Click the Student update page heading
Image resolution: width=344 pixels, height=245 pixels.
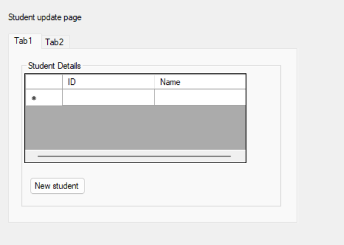pyautogui.click(x=45, y=17)
